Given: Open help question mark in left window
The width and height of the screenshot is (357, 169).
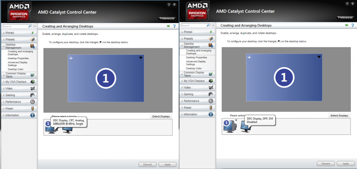Looking at the screenshot, I should coord(174,26).
